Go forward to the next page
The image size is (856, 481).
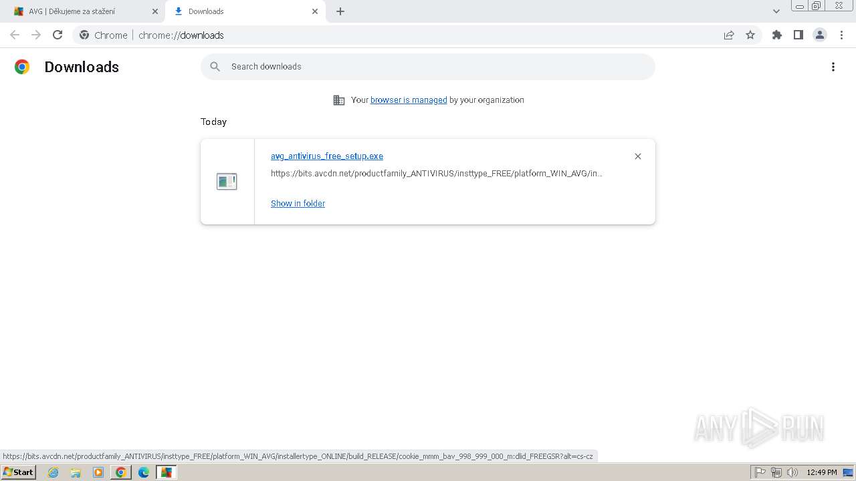(x=36, y=35)
